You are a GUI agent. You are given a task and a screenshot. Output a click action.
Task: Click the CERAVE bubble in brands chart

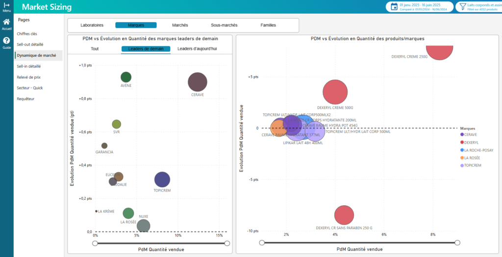198,82
